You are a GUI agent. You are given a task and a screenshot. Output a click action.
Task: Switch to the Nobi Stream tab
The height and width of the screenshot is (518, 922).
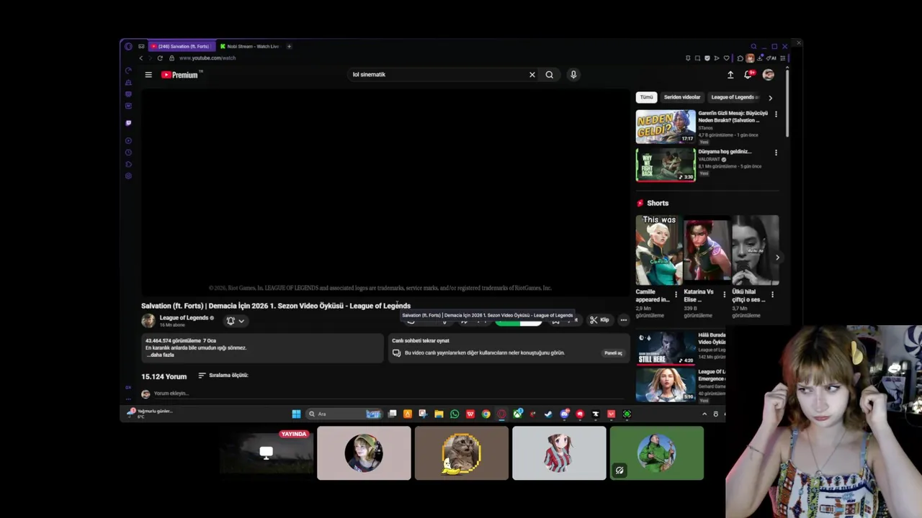pos(251,46)
